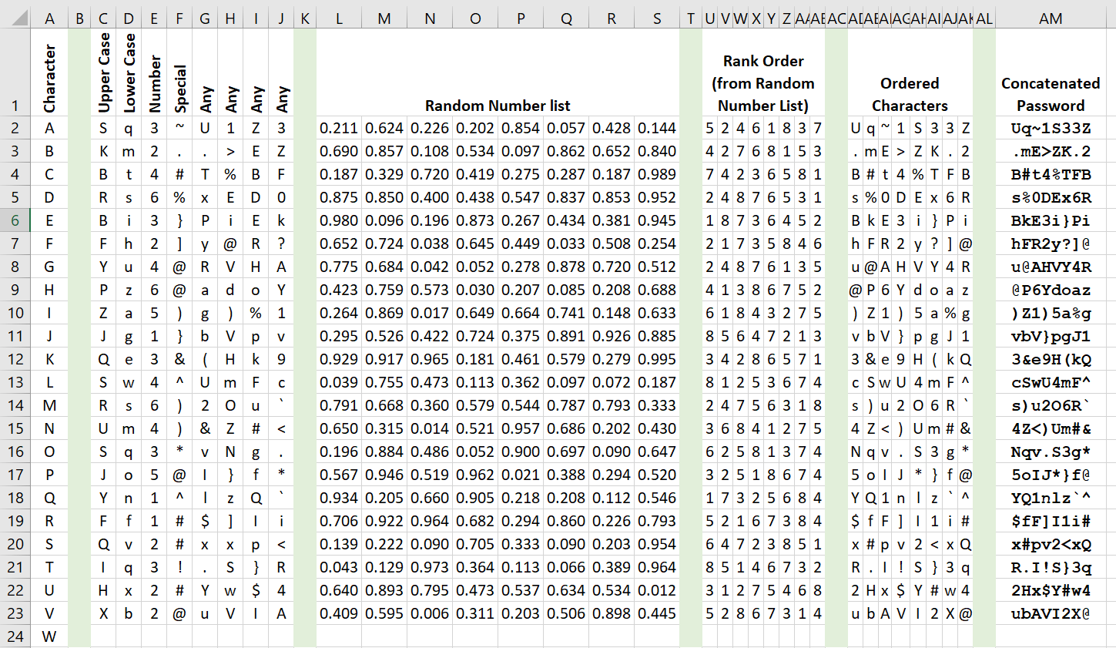Select password cell 'Uq~1S33Z'
1116x648 pixels.
pos(1051,128)
